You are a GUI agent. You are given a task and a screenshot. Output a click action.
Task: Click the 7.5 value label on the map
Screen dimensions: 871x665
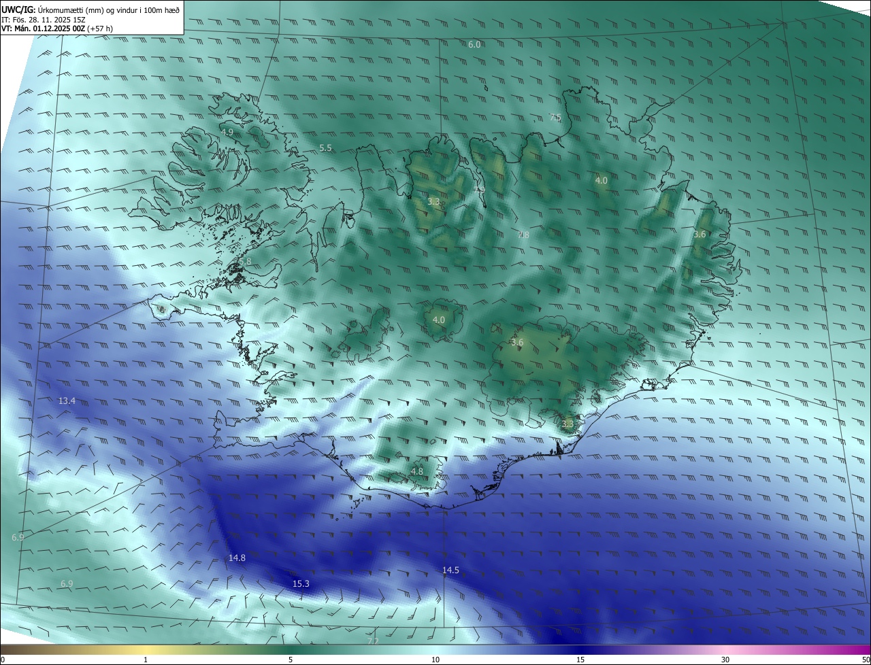pyautogui.click(x=555, y=117)
